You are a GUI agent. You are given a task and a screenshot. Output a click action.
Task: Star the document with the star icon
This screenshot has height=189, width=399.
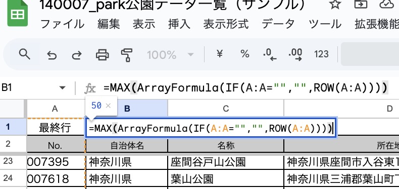[x=335, y=5]
